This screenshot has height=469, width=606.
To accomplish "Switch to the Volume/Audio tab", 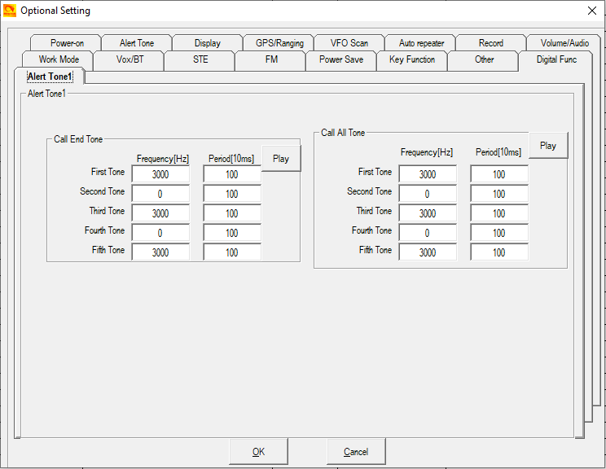I will point(564,43).
